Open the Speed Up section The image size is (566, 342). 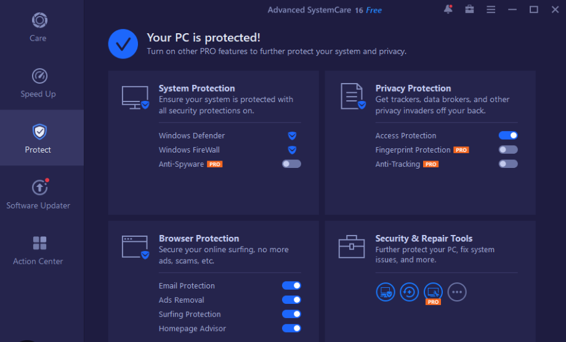coord(39,83)
